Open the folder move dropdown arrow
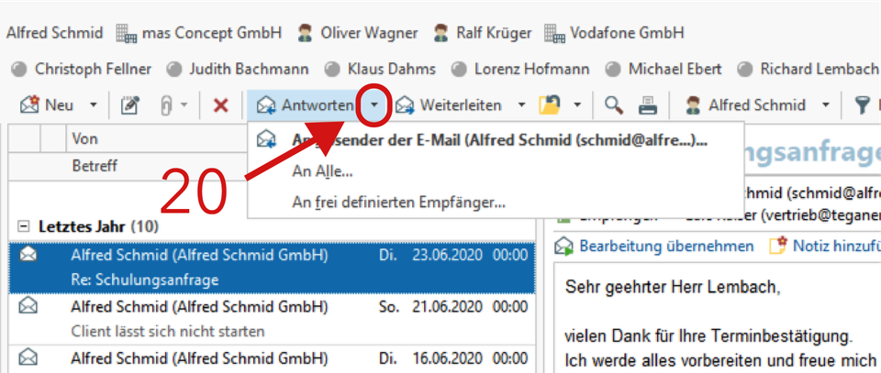 coord(577,104)
